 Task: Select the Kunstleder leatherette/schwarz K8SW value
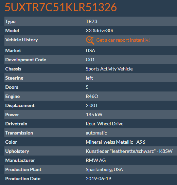(x=129, y=151)
